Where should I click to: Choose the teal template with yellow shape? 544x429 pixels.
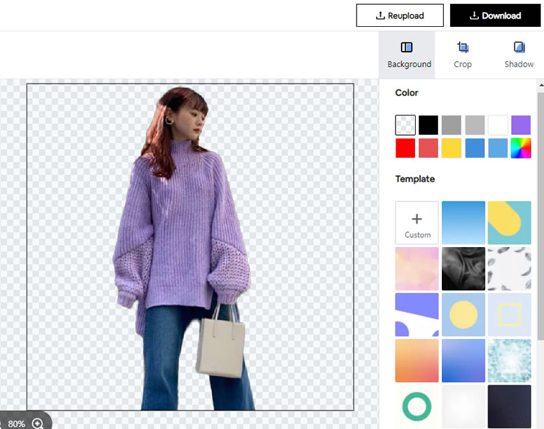click(509, 223)
